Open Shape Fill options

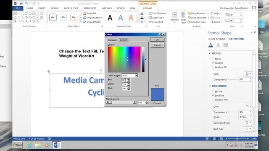[x=90, y=13]
